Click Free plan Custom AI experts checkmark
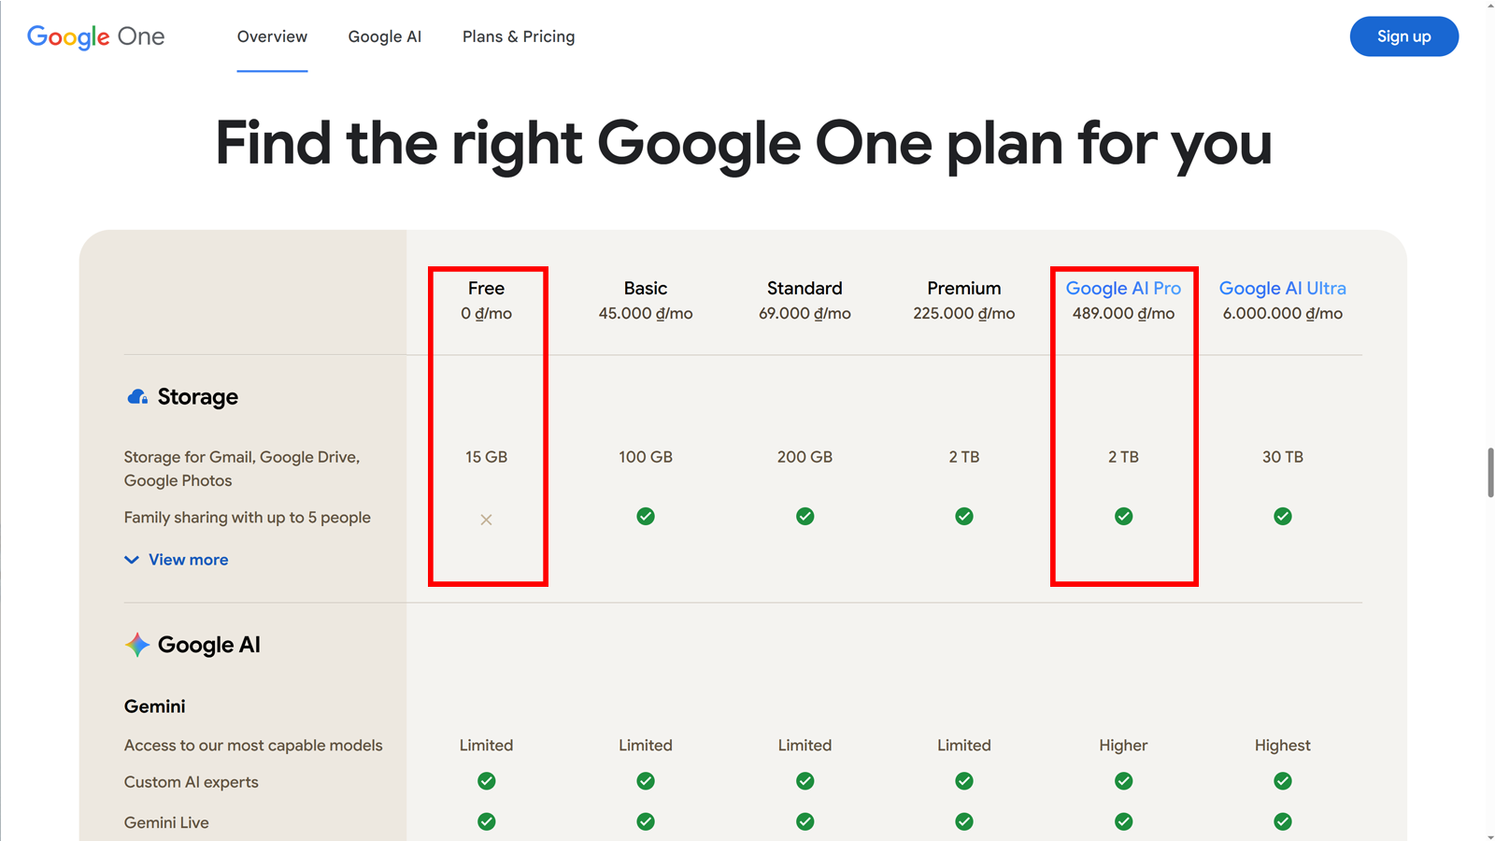 pos(486,781)
